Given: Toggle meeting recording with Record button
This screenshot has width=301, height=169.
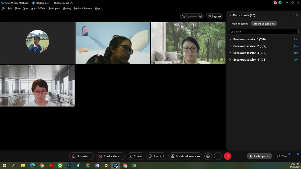Looking at the screenshot, I should (x=156, y=156).
